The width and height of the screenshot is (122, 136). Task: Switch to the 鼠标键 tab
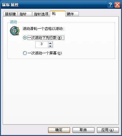10,14
